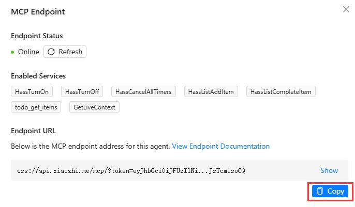The image size is (355, 207).
Task: Click the 'Below is the MCP endpoint' description
Action: pos(91,146)
